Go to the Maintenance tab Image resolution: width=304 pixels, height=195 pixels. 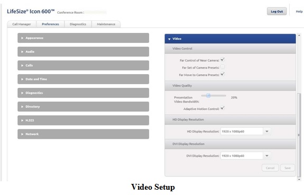click(106, 24)
